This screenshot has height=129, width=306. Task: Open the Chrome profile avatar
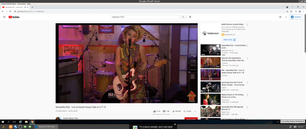300,11
